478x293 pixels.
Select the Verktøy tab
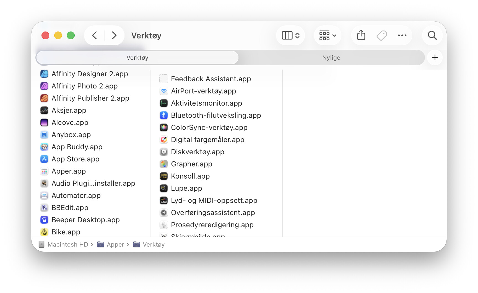[x=137, y=58]
